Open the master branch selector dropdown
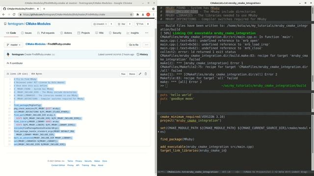The height and width of the screenshot is (176, 314). point(14,45)
